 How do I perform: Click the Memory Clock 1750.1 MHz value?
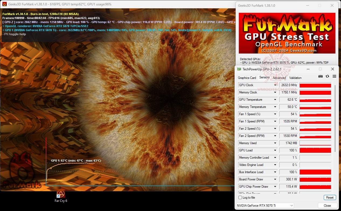click(x=288, y=92)
